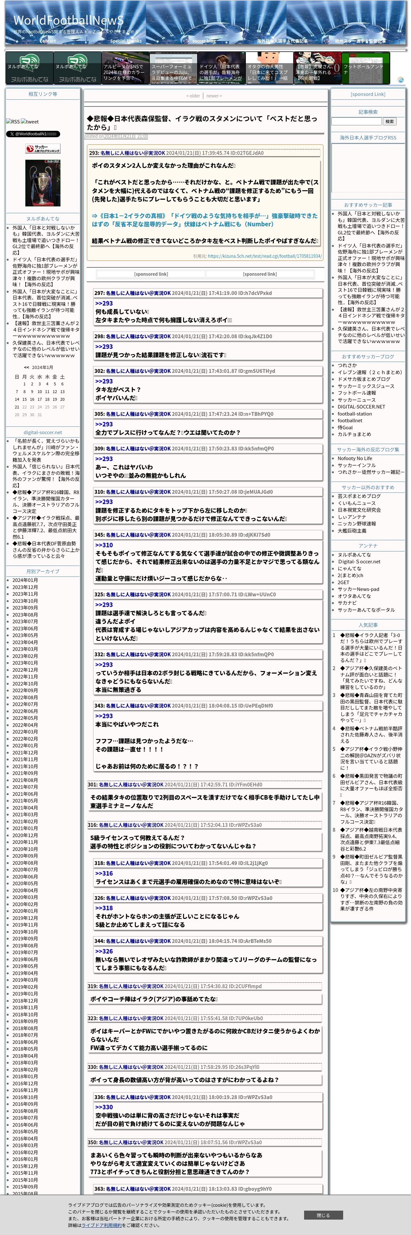The height and width of the screenshot is (1235, 411).
Task: Open ドイツ人「日本代表の選手だ」 thumbnail
Action: tap(221, 68)
